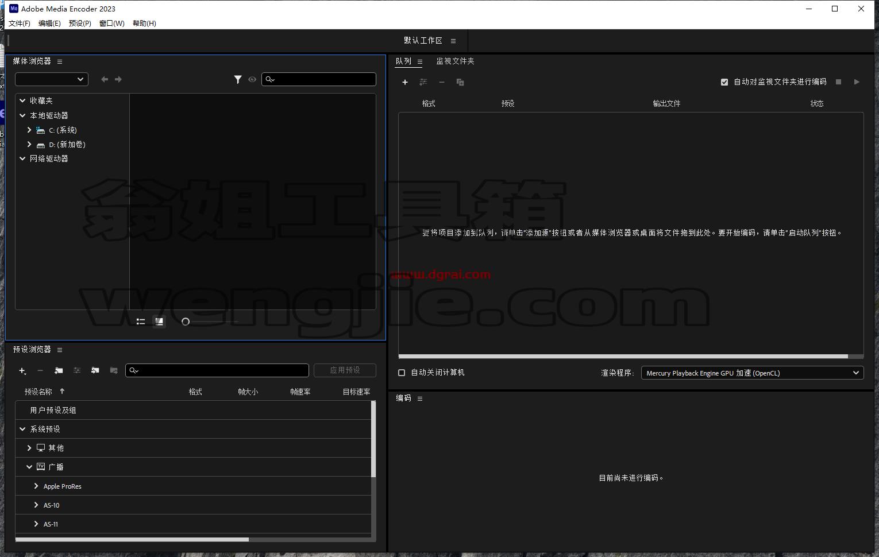
Task: Click the duplicate icon in queue toolbar
Action: click(460, 82)
